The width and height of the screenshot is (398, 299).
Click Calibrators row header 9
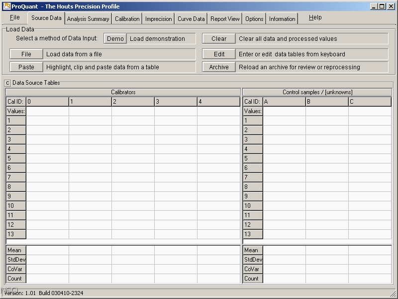(16, 196)
